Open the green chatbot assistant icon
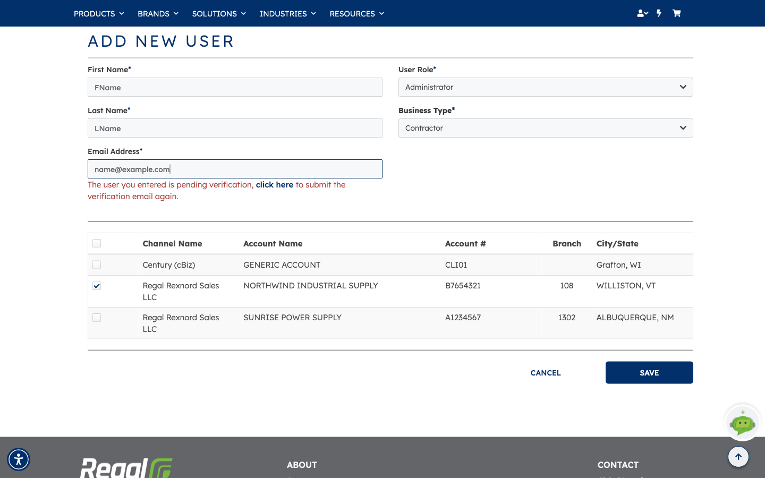The image size is (765, 478). coord(743,423)
